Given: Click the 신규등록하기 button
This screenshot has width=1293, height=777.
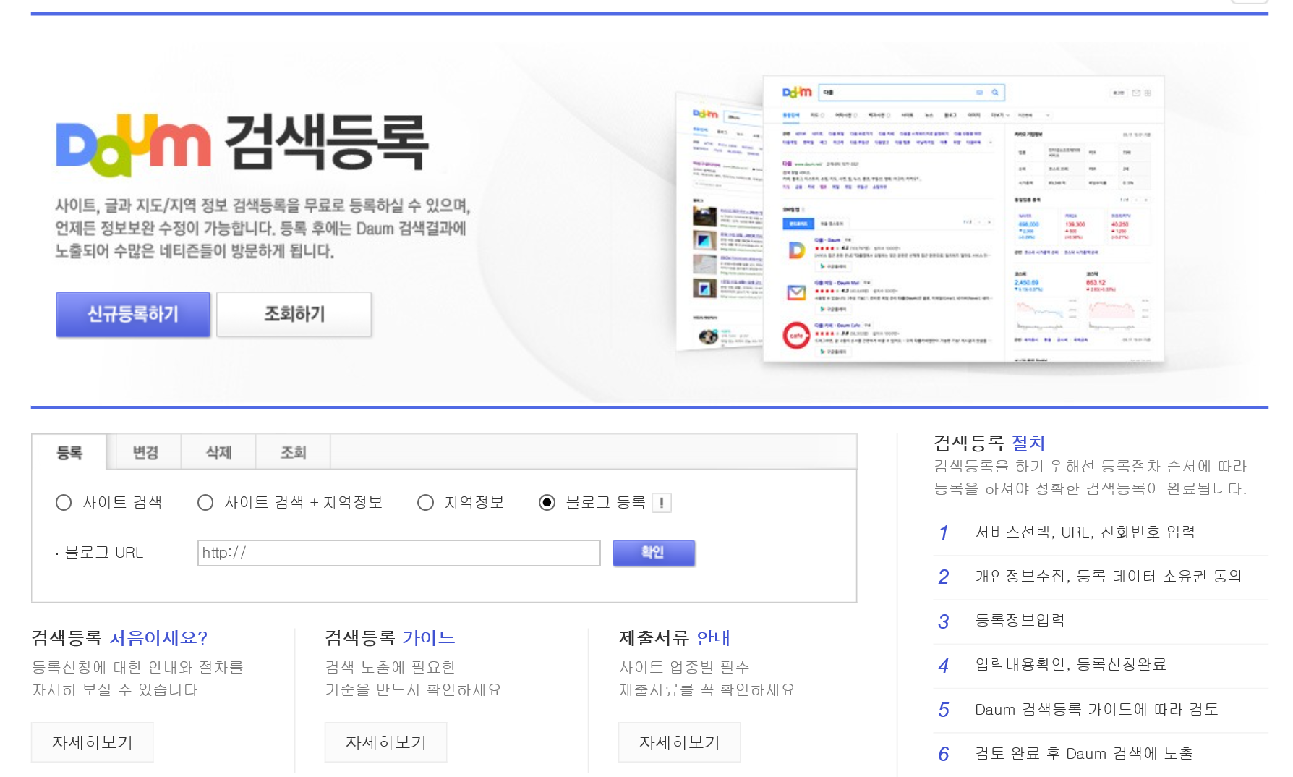Looking at the screenshot, I should click(133, 314).
